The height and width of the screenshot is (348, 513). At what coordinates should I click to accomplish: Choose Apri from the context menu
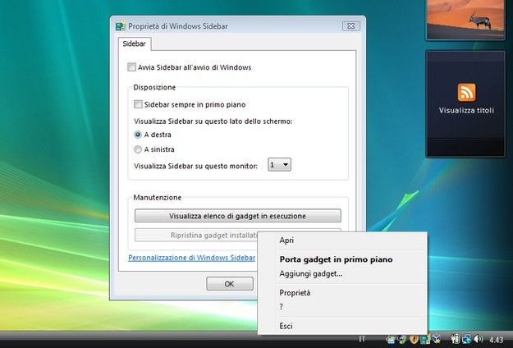tap(286, 240)
